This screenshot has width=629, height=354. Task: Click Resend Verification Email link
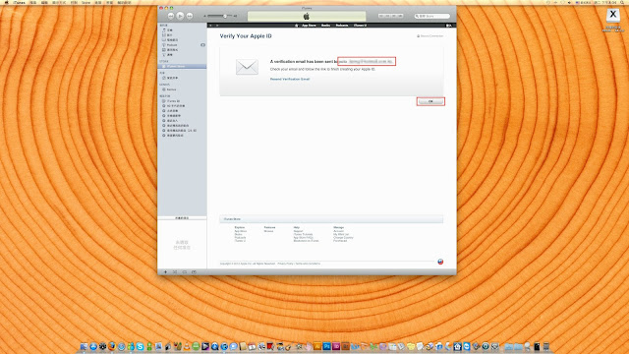pyautogui.click(x=290, y=79)
